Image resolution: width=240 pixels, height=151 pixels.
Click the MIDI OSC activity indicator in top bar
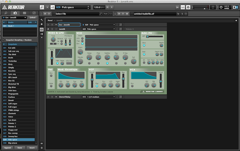click(213, 7)
